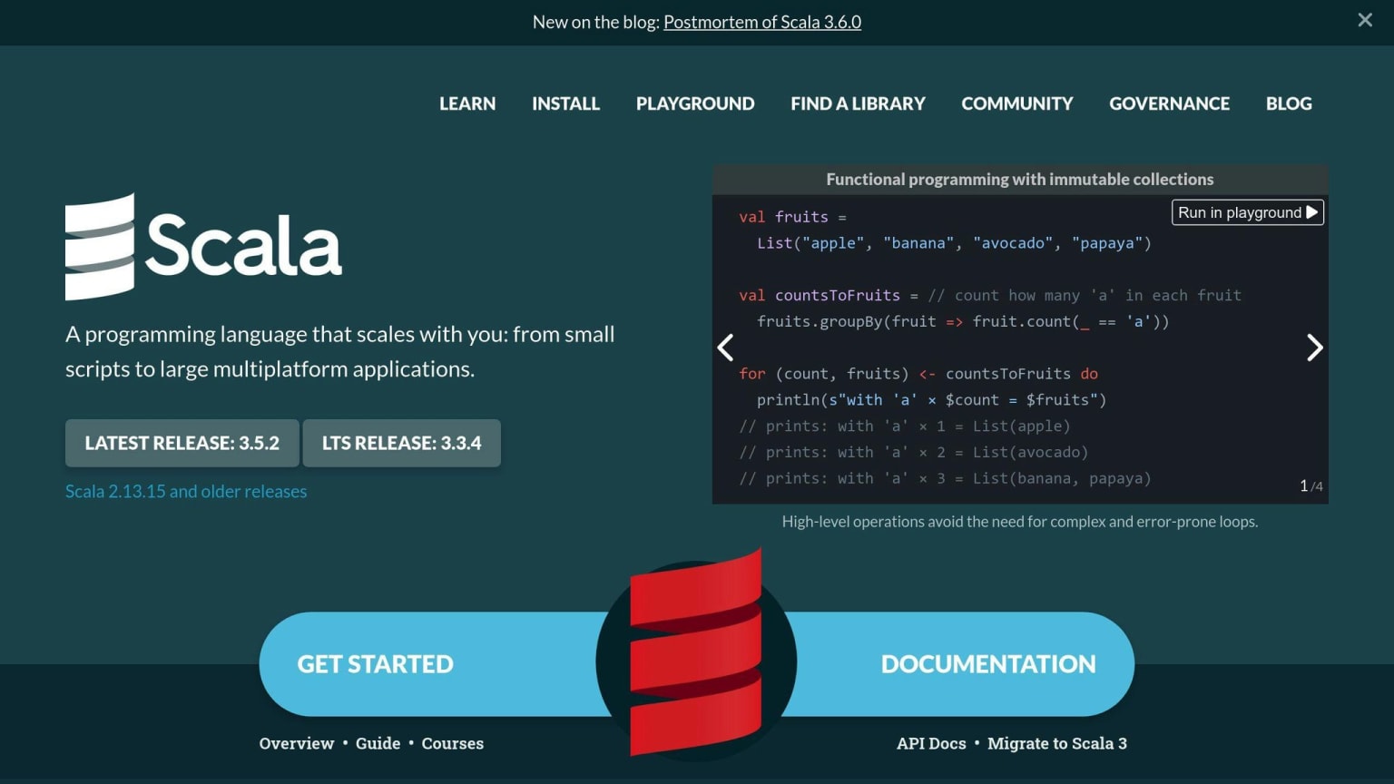This screenshot has height=784, width=1394.
Task: Click the white Scala logo
Action: click(203, 246)
